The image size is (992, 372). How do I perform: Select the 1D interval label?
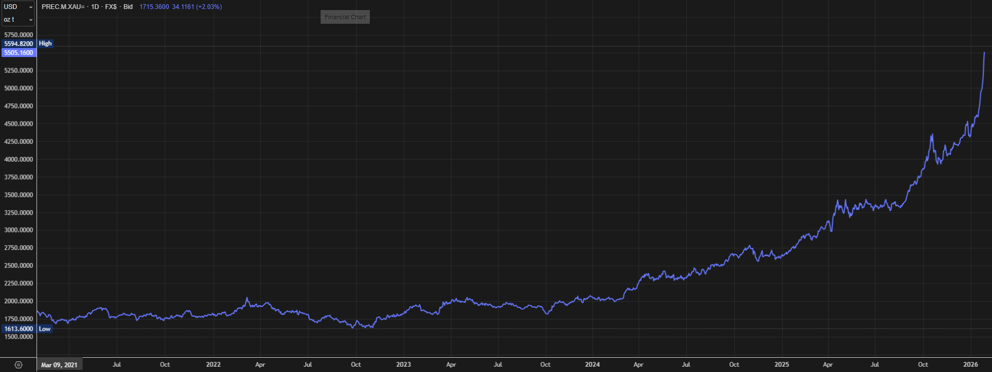coord(95,7)
